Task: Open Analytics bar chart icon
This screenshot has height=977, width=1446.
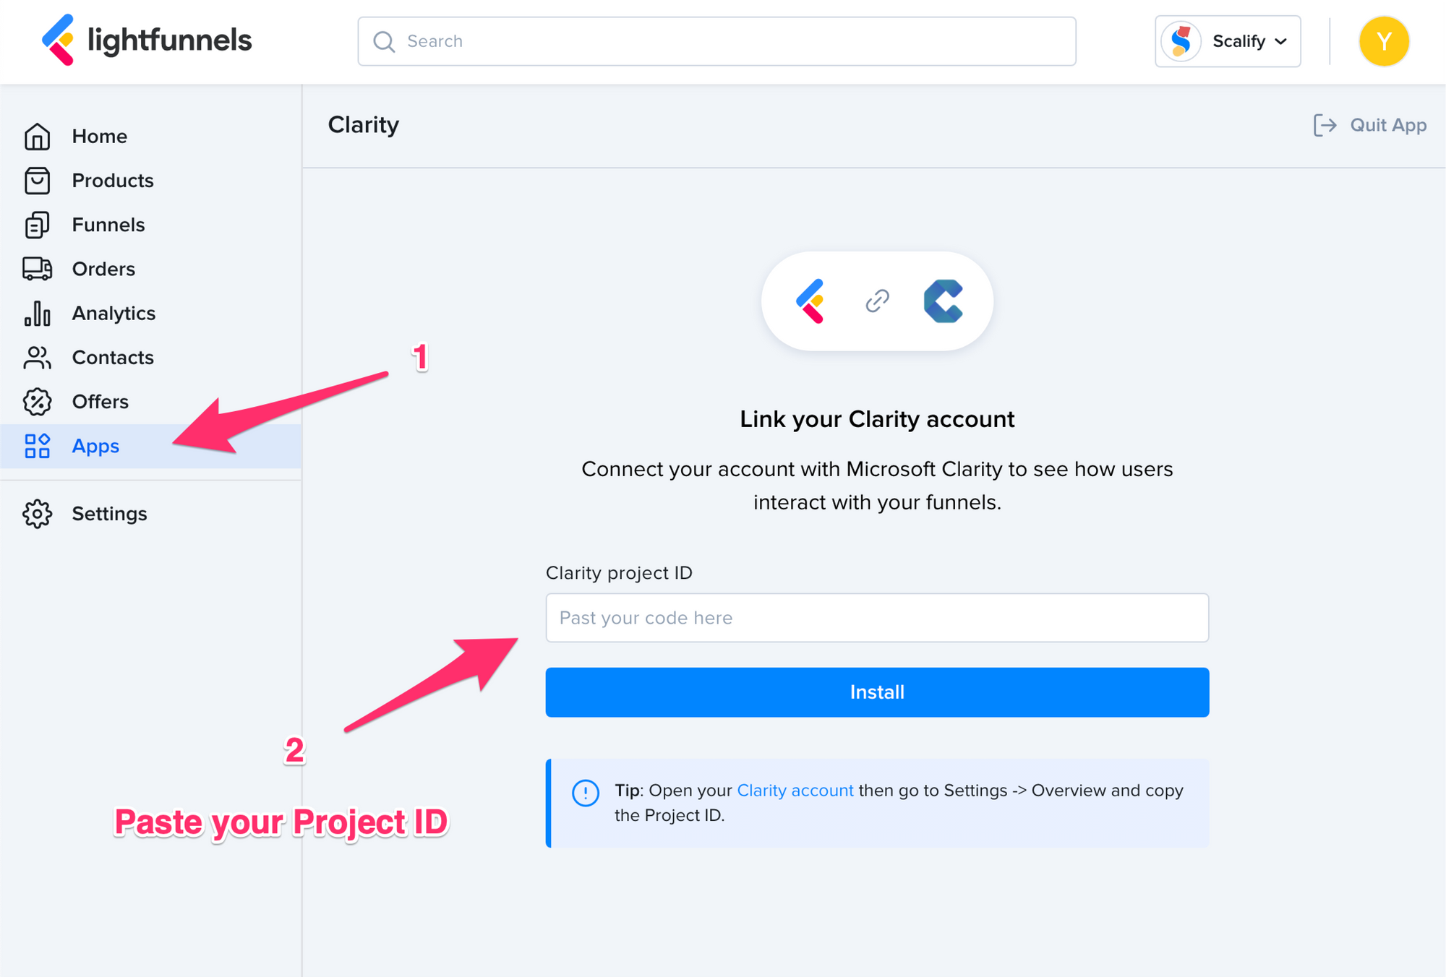Action: [x=37, y=314]
